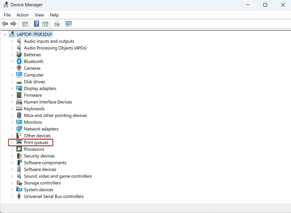Open the Action menu

(22, 15)
